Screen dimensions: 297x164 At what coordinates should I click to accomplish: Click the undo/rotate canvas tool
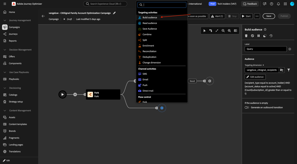click(211, 30)
